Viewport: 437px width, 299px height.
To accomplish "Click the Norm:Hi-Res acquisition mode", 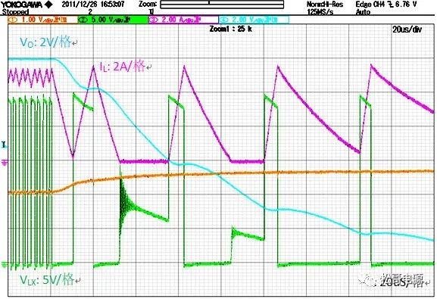I will point(325,5).
